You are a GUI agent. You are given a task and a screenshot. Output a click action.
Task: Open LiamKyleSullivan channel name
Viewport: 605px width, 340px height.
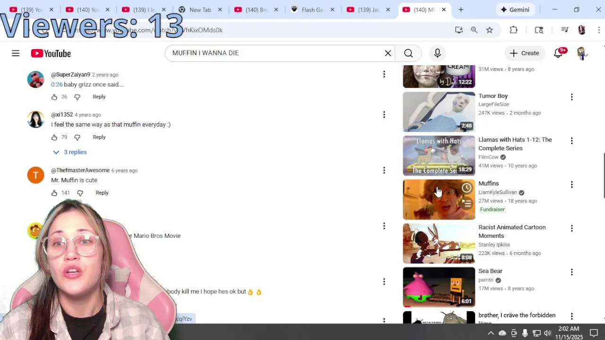click(x=498, y=192)
